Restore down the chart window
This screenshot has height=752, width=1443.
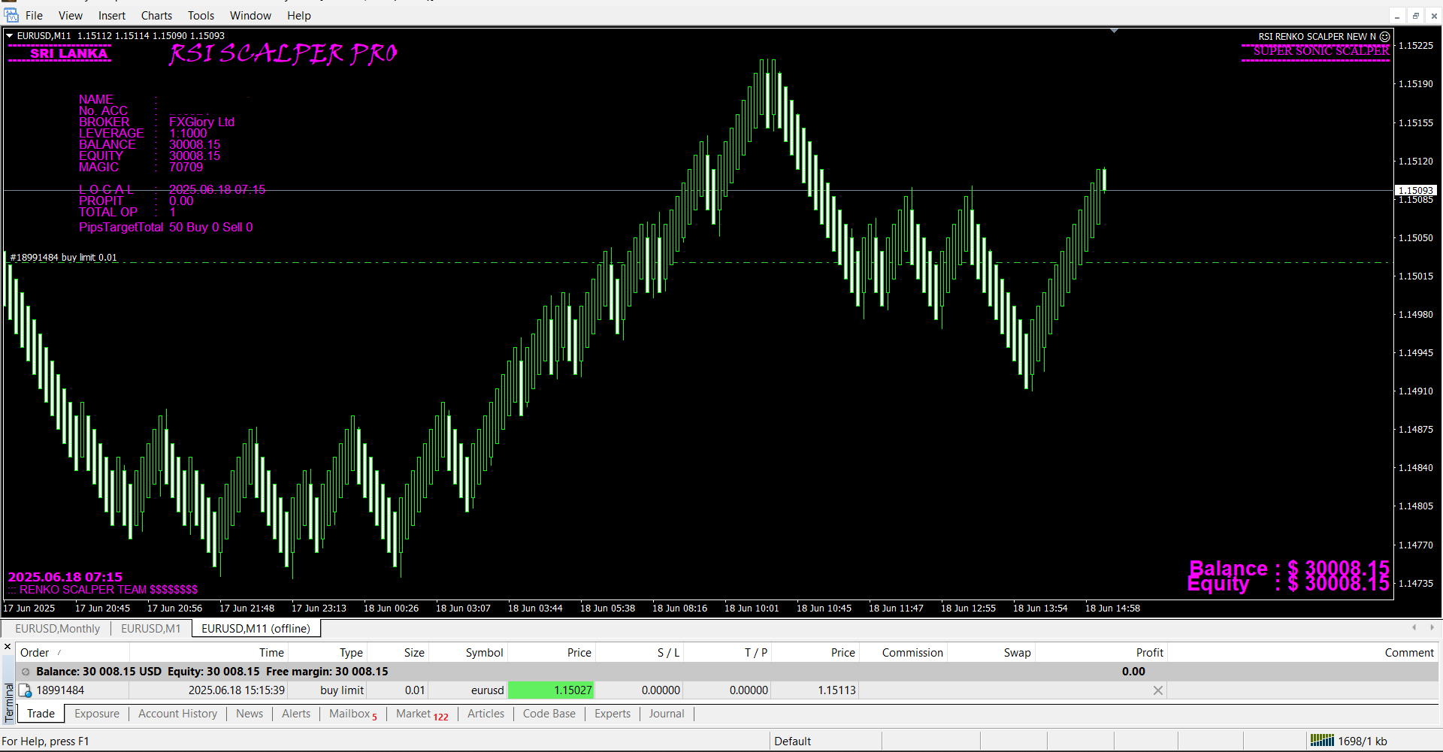(1415, 16)
